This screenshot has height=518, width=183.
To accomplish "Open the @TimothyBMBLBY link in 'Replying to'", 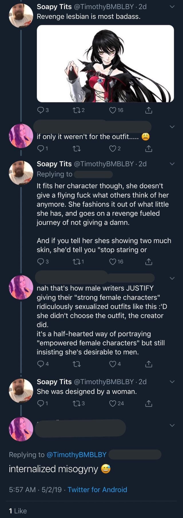I will pos(76,455).
